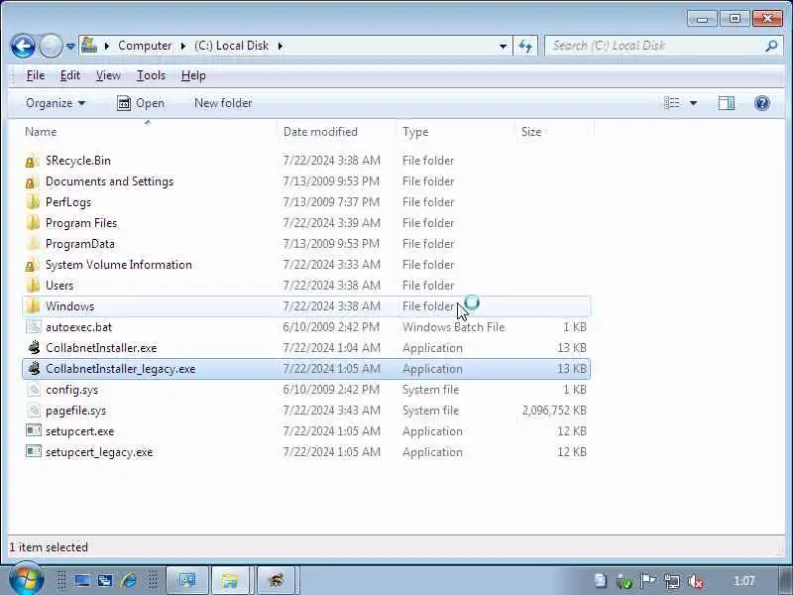Select the Users folder icon

tap(33, 286)
